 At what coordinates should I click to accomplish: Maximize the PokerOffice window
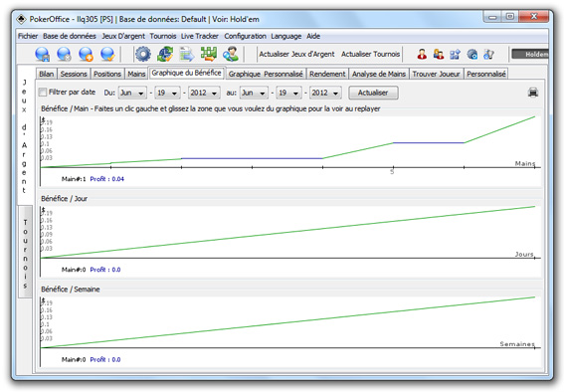coord(510,17)
